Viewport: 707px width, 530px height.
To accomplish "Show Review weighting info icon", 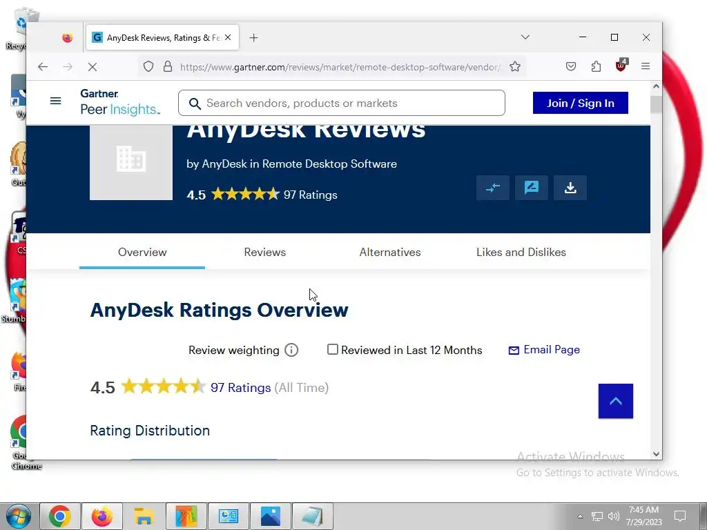I will click(291, 350).
